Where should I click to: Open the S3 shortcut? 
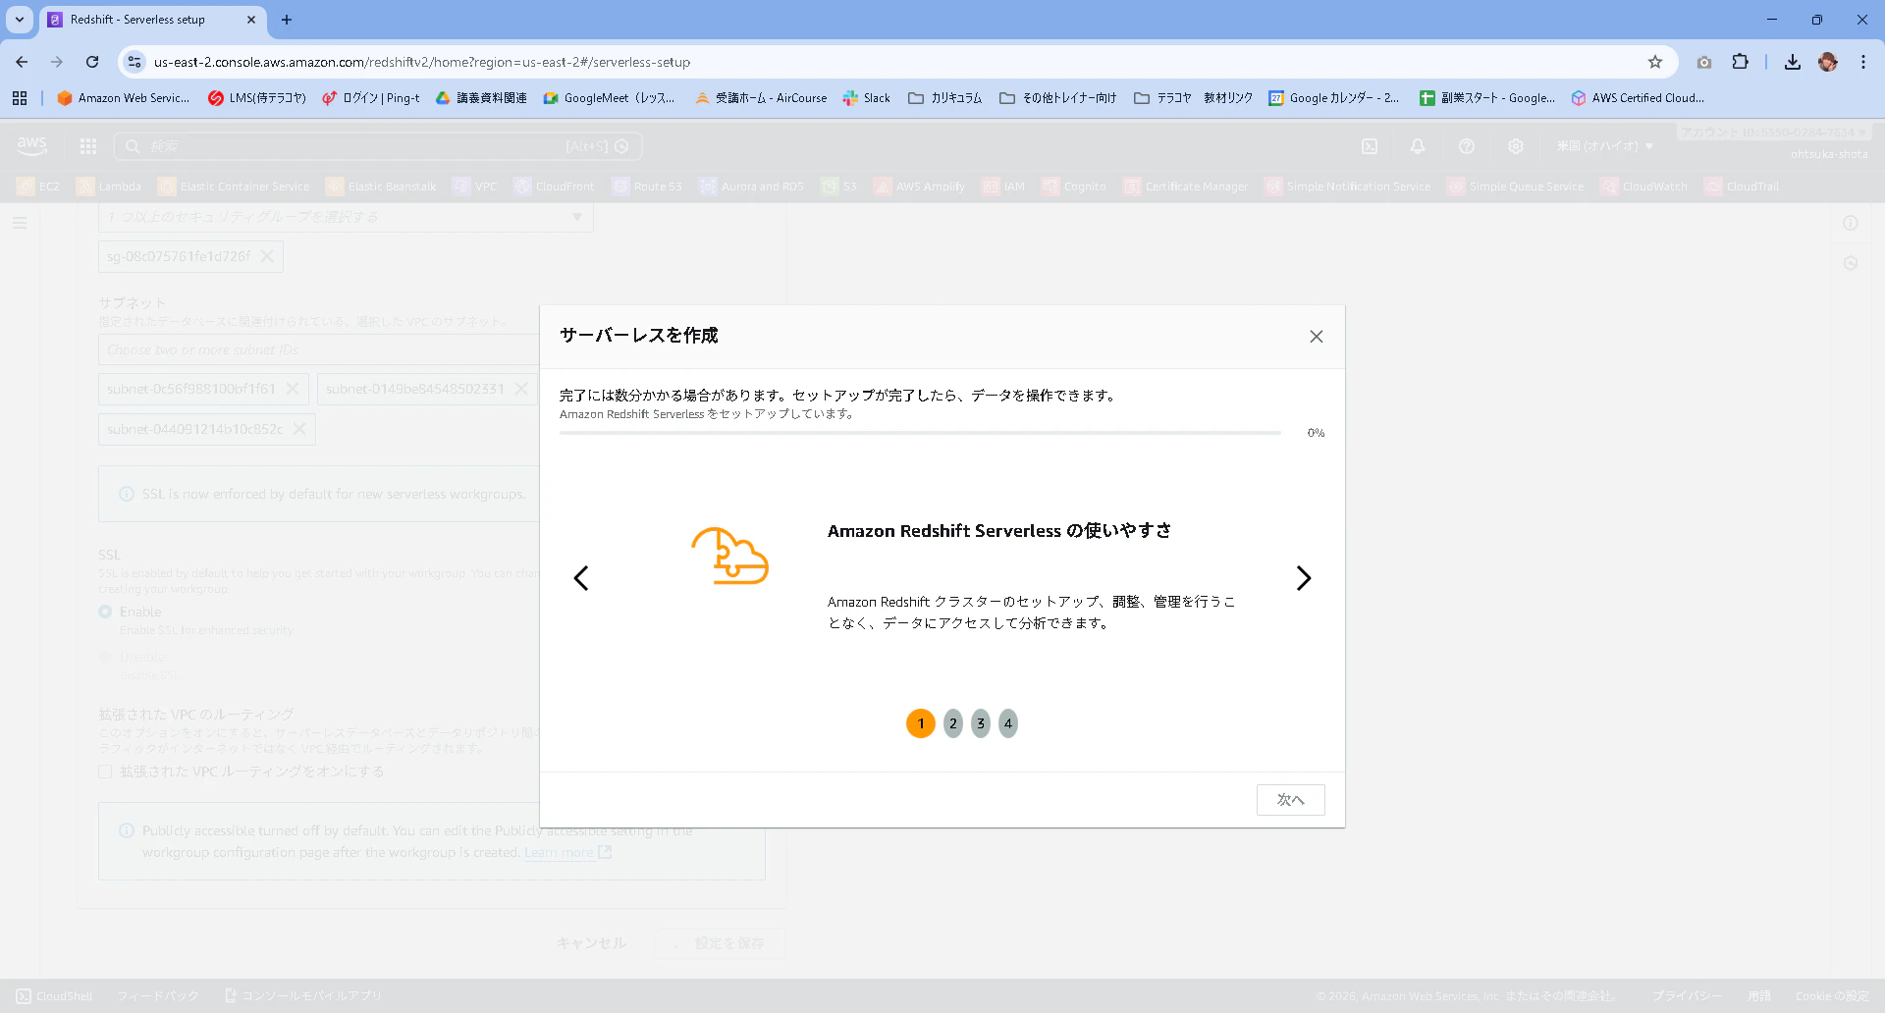tap(839, 187)
